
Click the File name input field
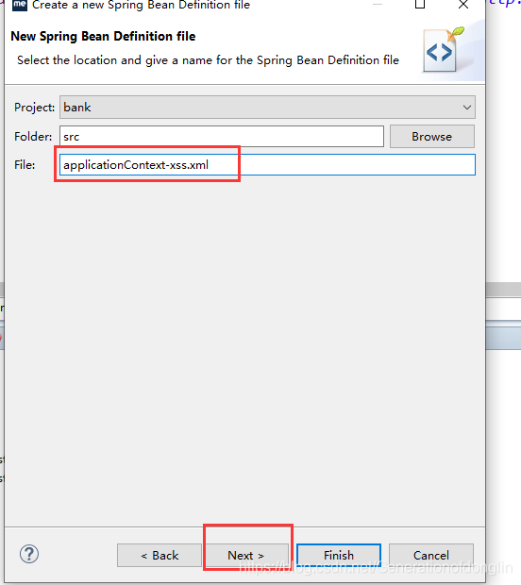267,165
